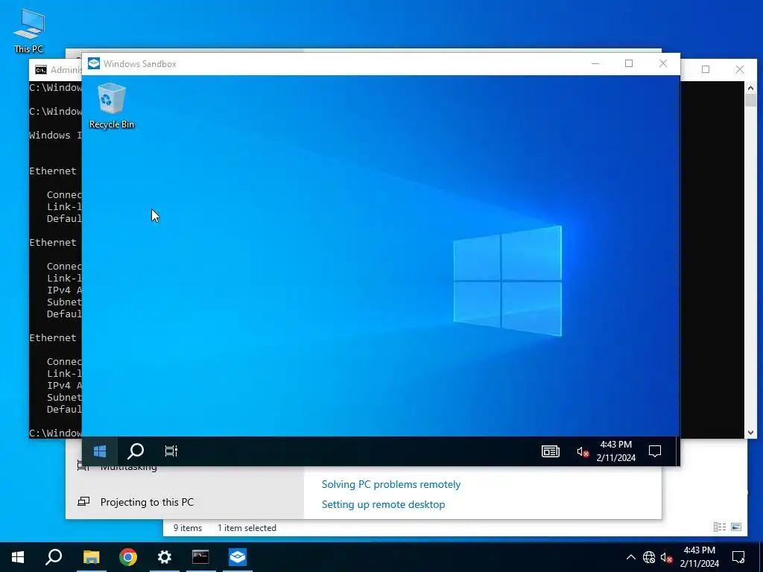Maximize the Command Prompt window

(x=706, y=69)
